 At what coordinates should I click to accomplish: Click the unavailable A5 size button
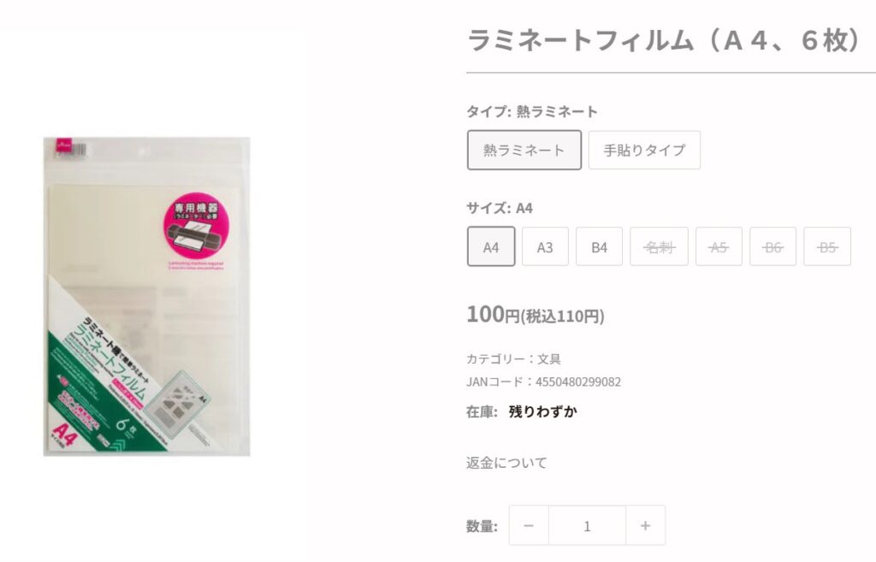[x=719, y=246]
